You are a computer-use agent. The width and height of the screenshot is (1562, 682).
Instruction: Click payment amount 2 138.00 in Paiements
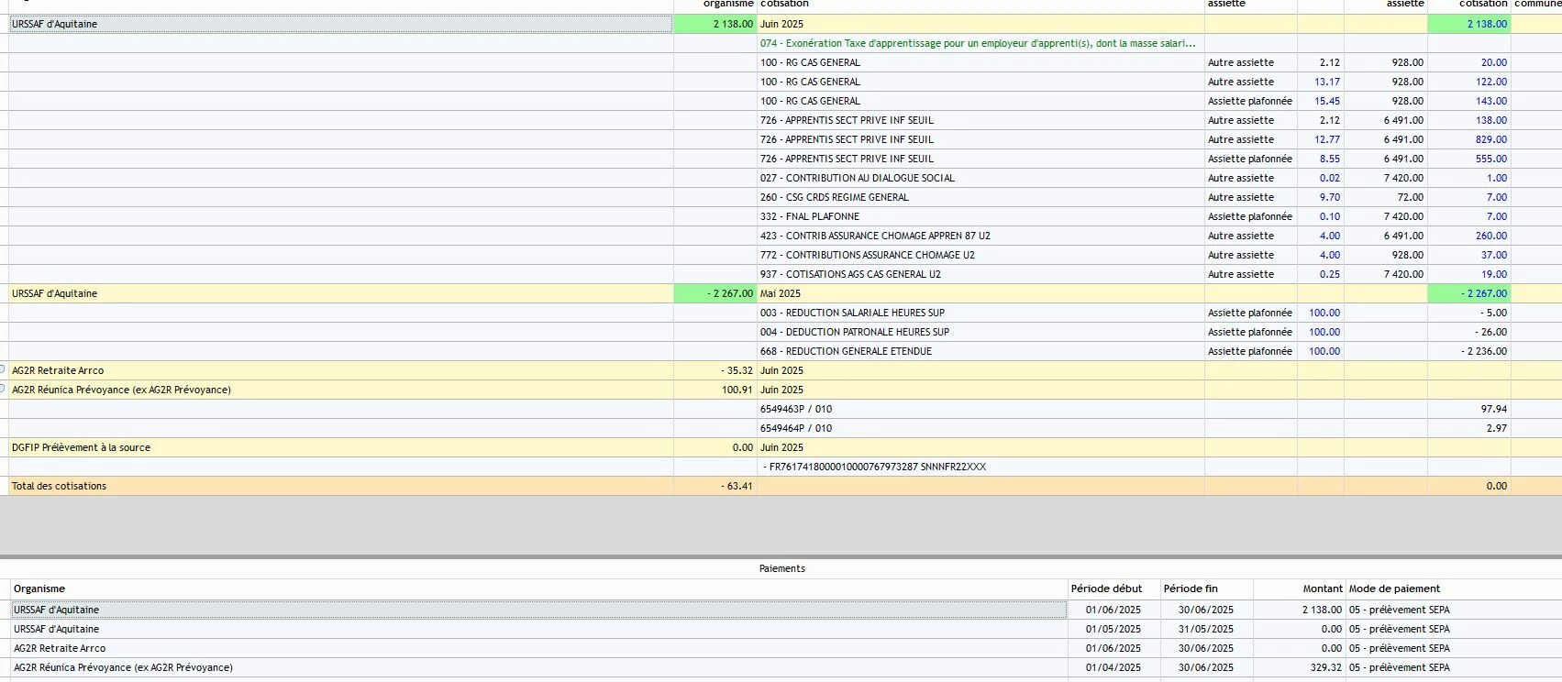(x=1322, y=610)
